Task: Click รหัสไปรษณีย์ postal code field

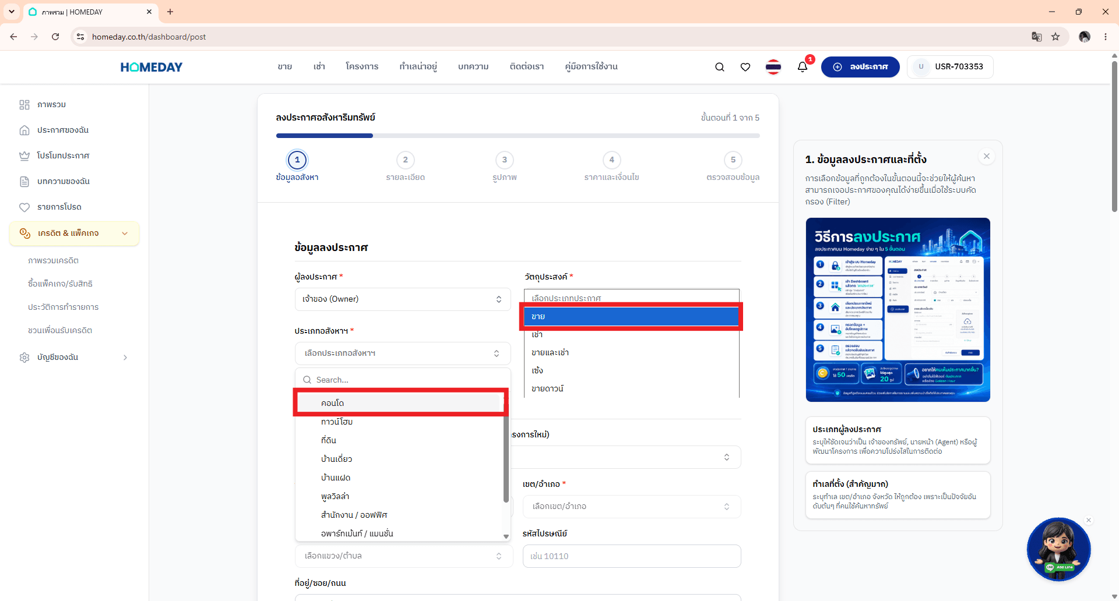Action: tap(632, 556)
